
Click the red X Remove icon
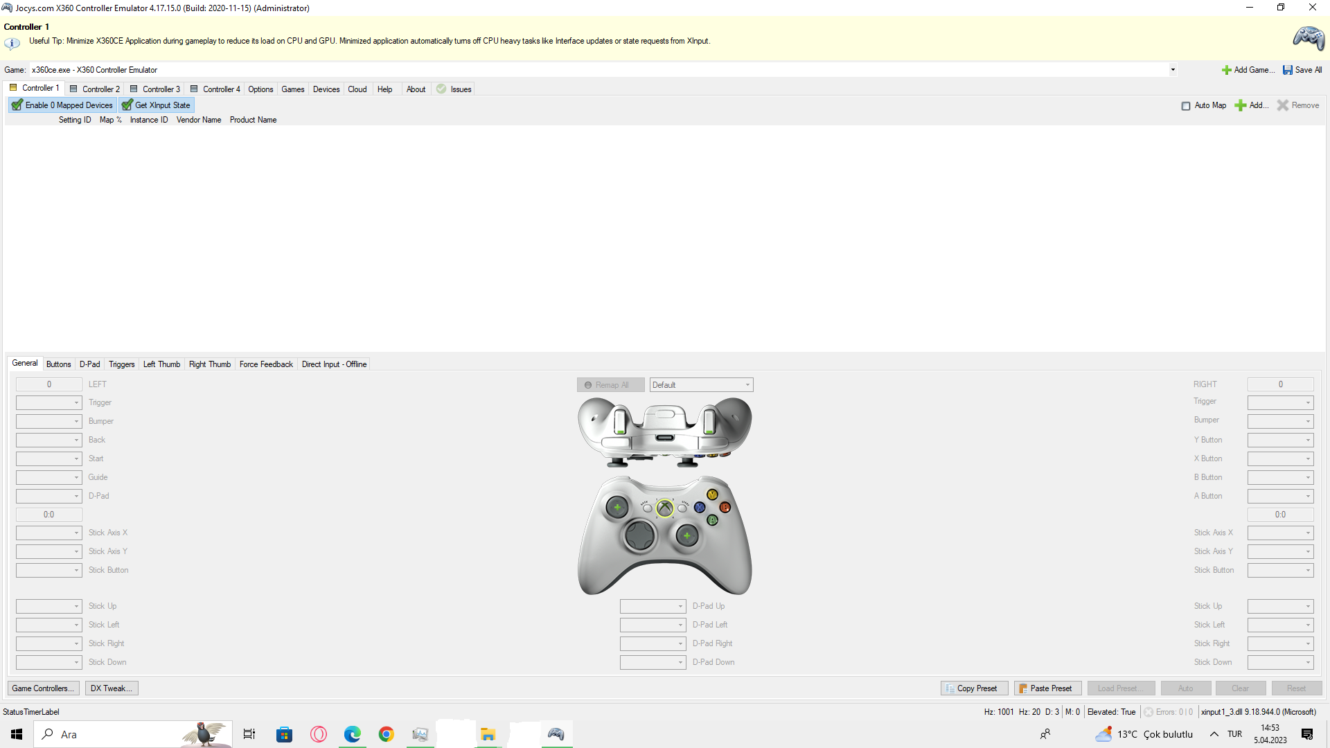(x=1283, y=105)
